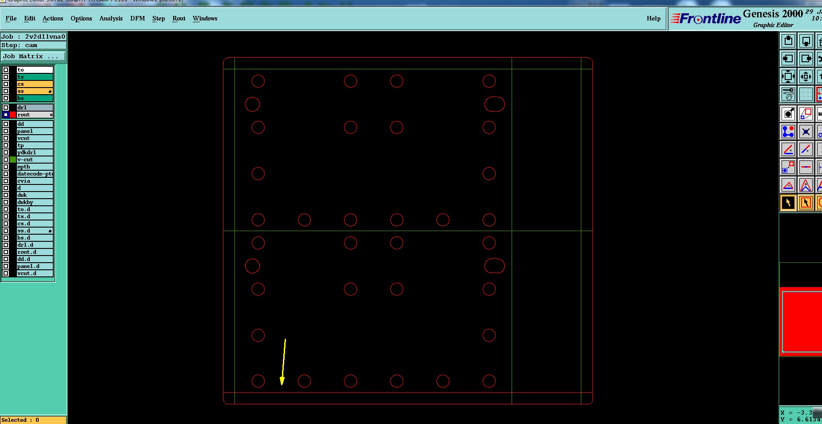Choose the X intersection point tool

[806, 132]
